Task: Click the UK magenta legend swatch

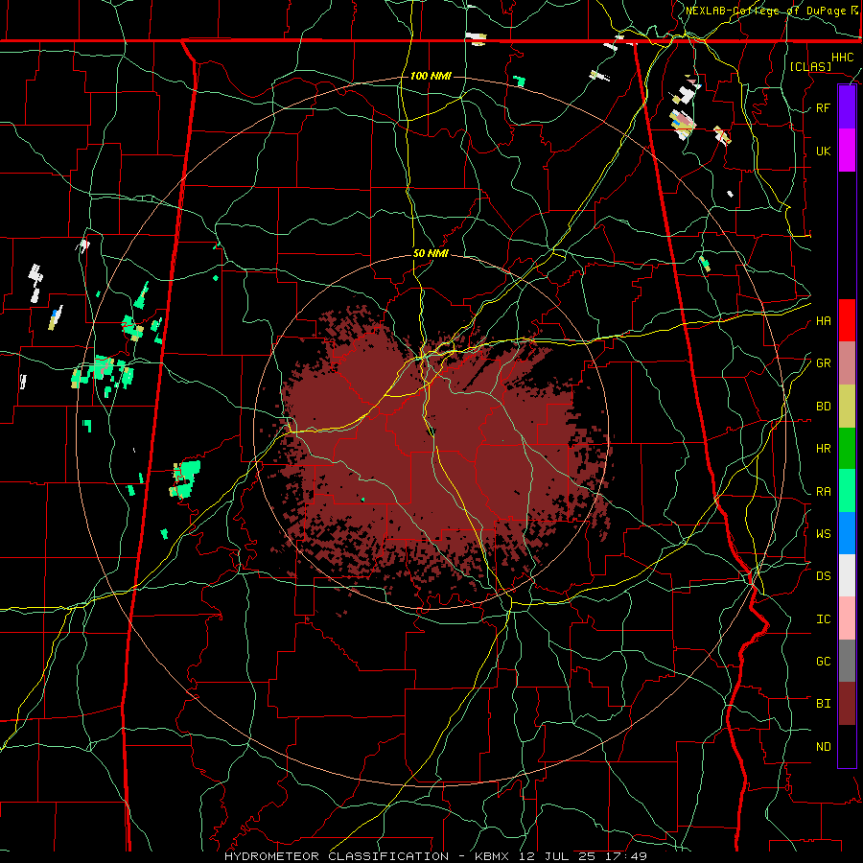Action: tap(847, 151)
